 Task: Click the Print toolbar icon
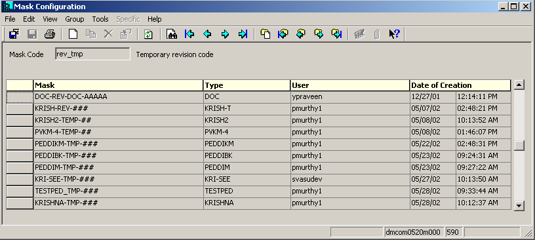pos(50,34)
